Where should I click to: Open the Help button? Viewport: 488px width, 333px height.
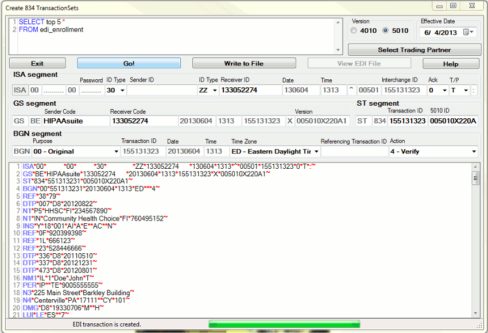click(451, 64)
